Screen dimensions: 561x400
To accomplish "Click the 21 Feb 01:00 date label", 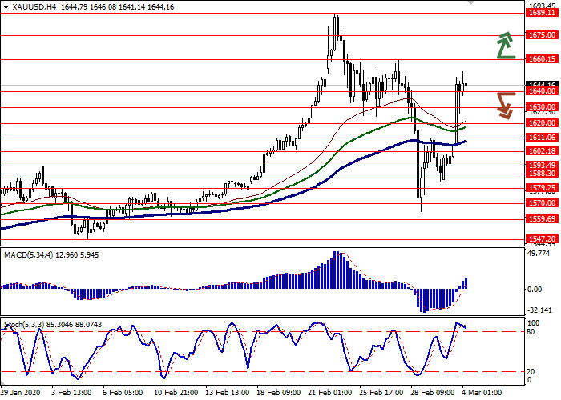I will click(x=332, y=393).
